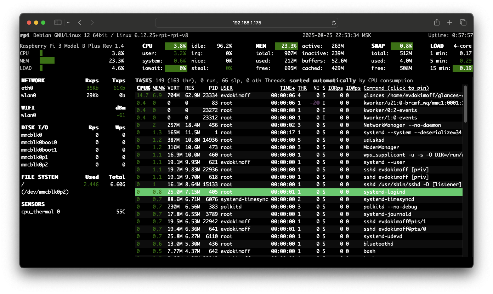
Task: Sort by the TIME+ column header
Action: (287, 88)
